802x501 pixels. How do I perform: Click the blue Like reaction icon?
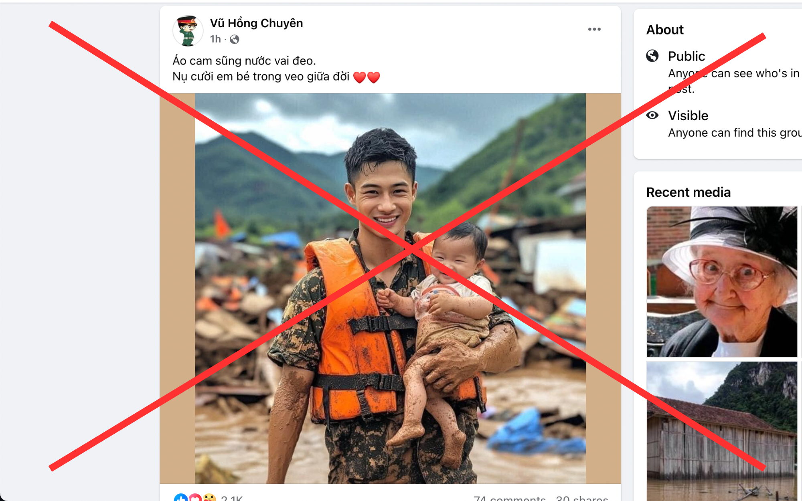(180, 498)
